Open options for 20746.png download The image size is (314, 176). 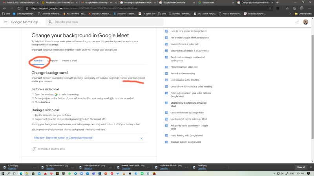tap(224, 167)
